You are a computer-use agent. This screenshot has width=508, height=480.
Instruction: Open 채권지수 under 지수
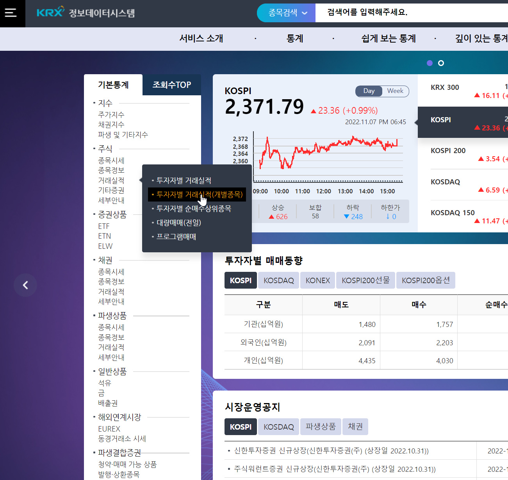pos(111,125)
